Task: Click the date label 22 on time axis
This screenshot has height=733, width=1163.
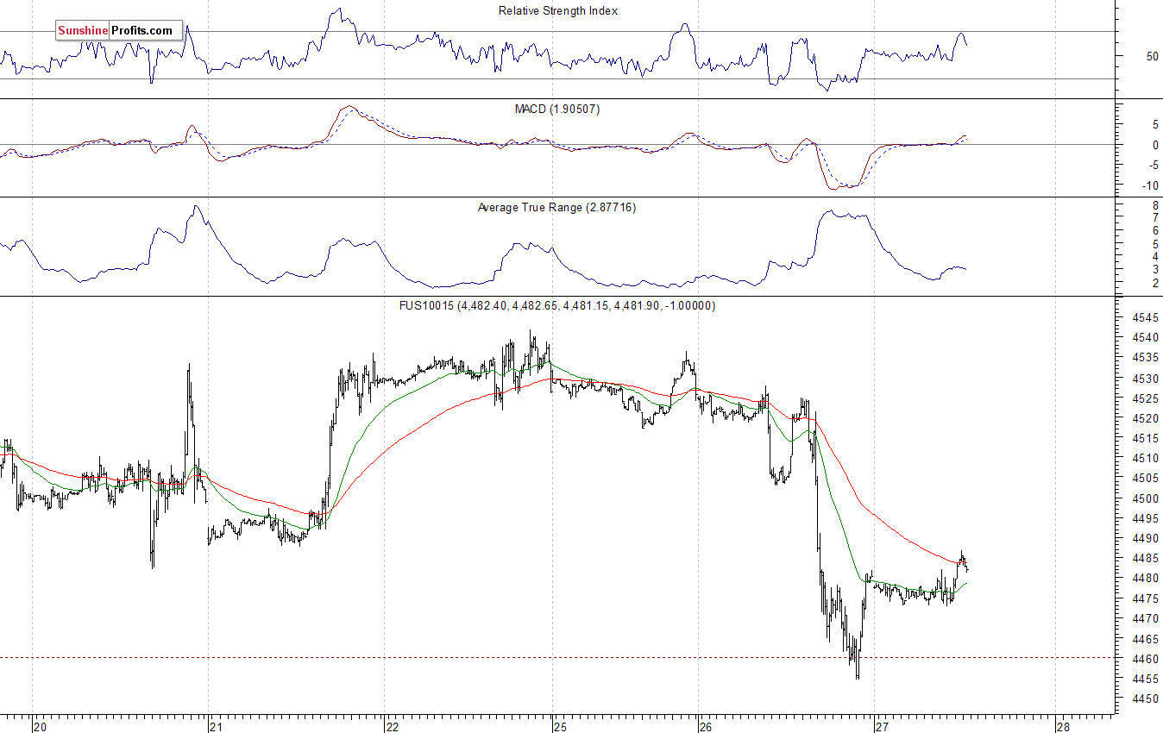Action: 393,726
